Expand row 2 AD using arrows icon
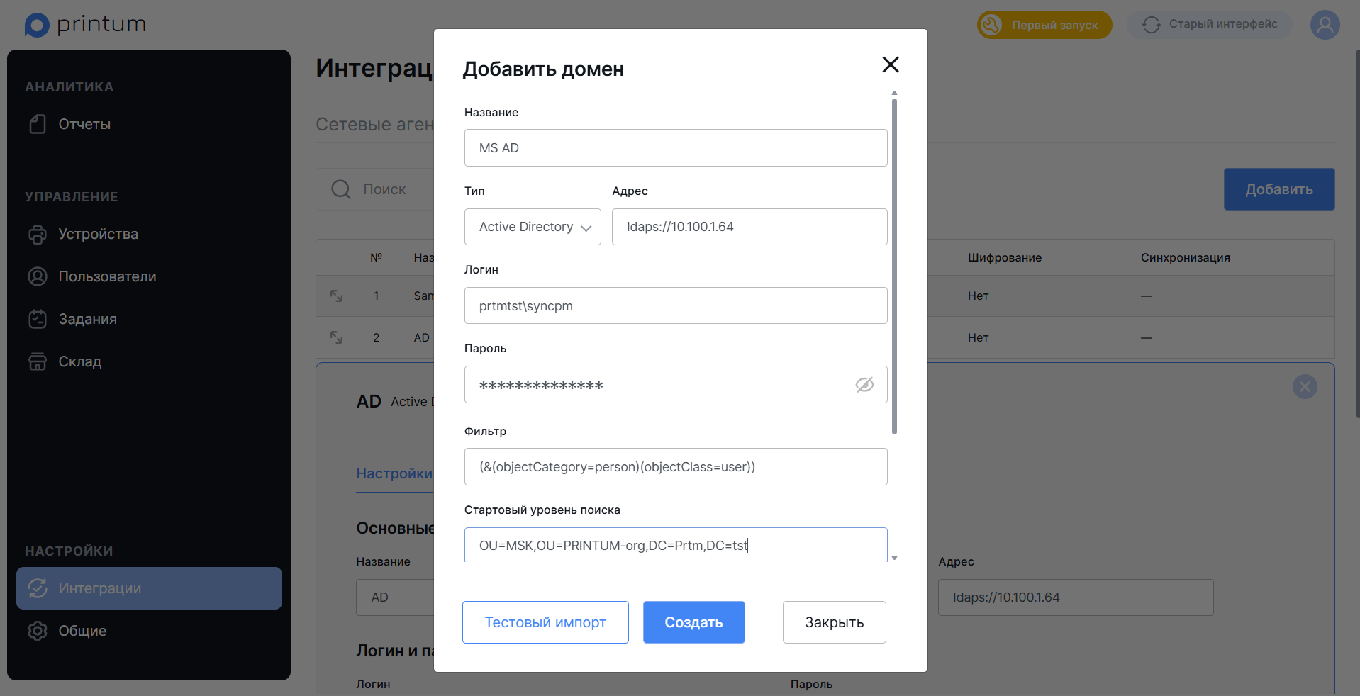Image resolution: width=1360 pixels, height=696 pixels. pos(337,337)
